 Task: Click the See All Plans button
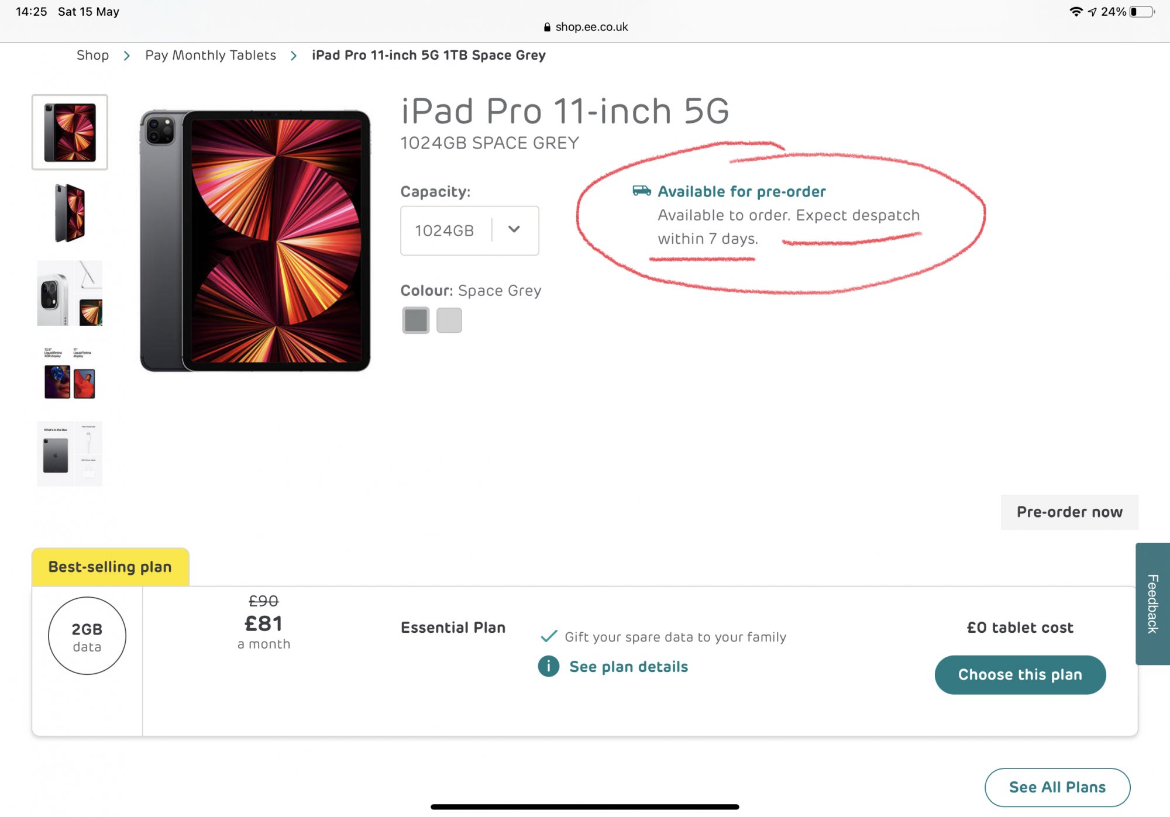tap(1057, 787)
